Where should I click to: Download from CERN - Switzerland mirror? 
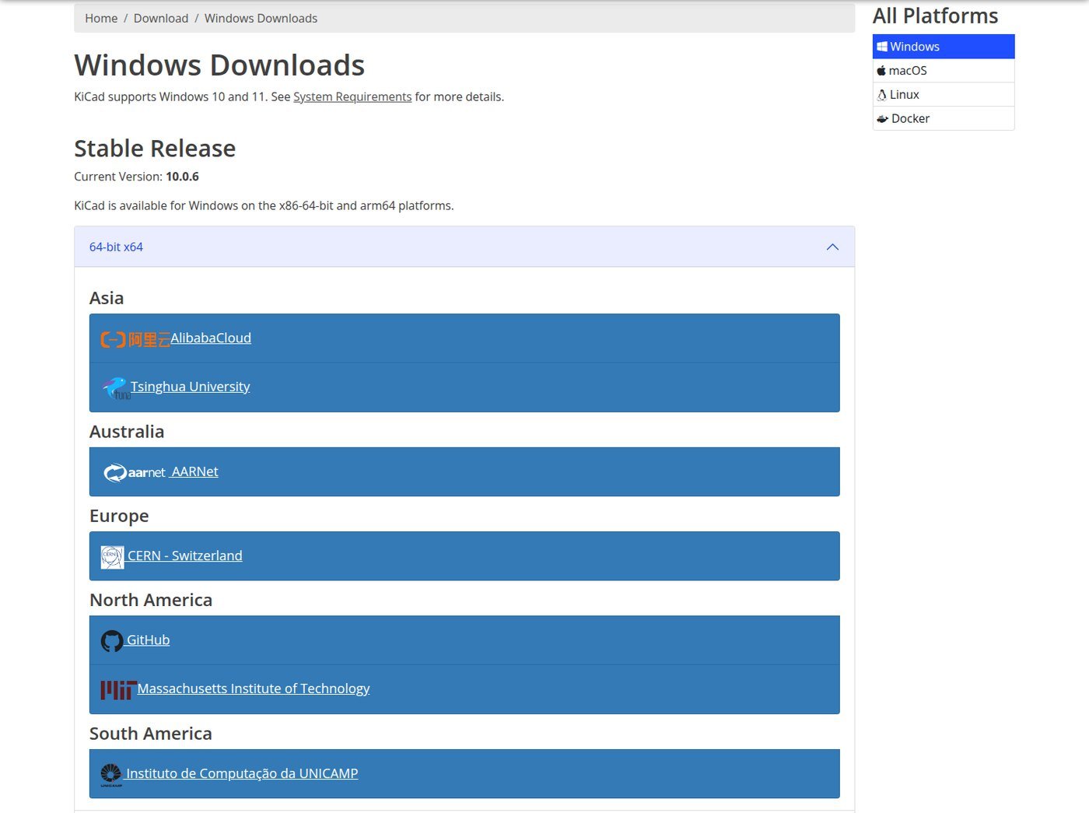[x=185, y=555]
